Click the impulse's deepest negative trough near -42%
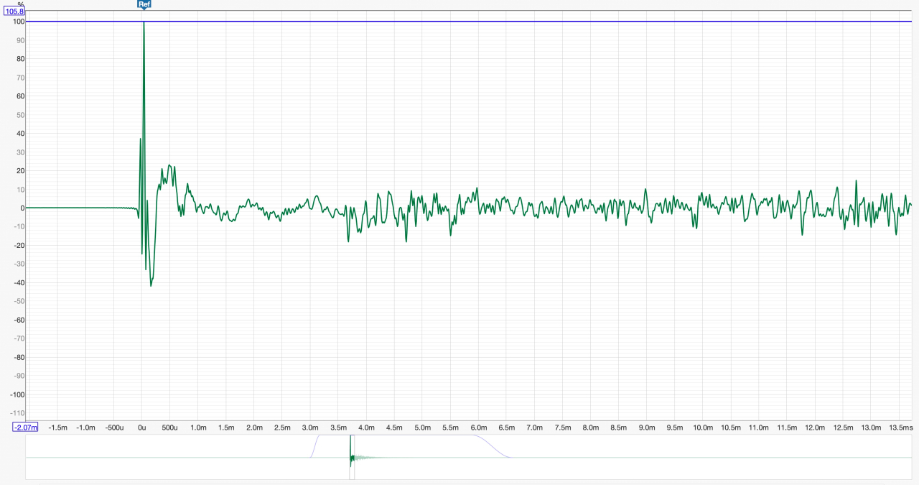 tap(151, 285)
